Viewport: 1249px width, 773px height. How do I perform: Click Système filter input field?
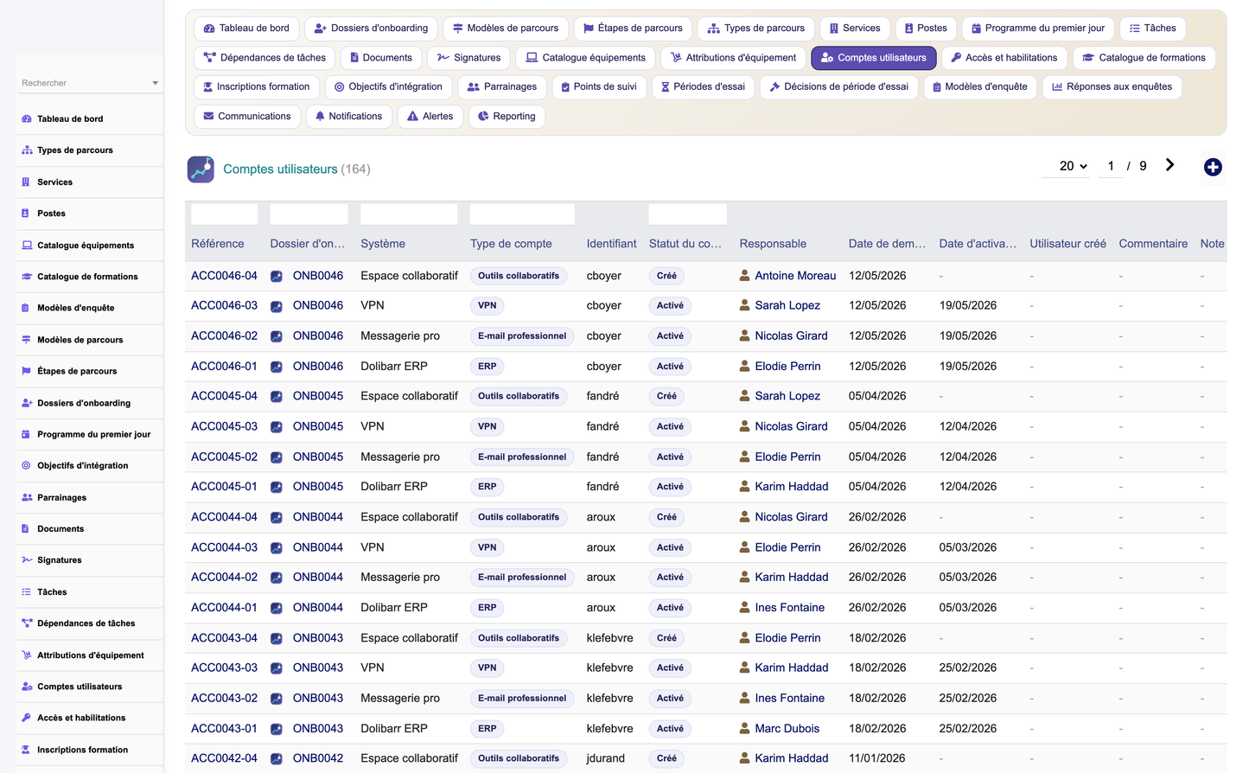coord(409,214)
